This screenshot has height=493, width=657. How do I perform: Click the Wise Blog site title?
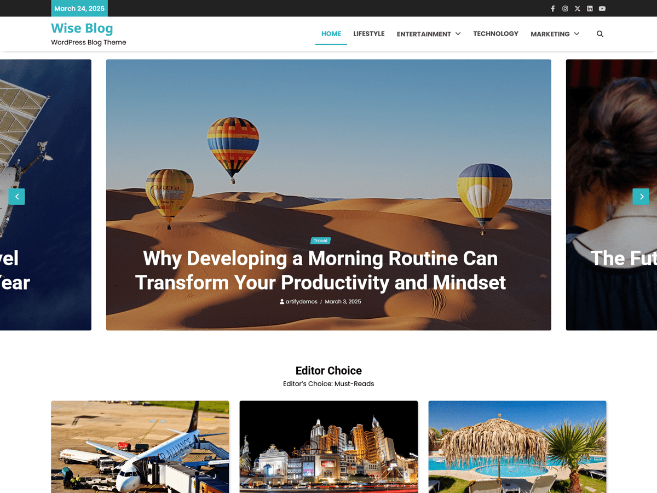click(x=82, y=28)
